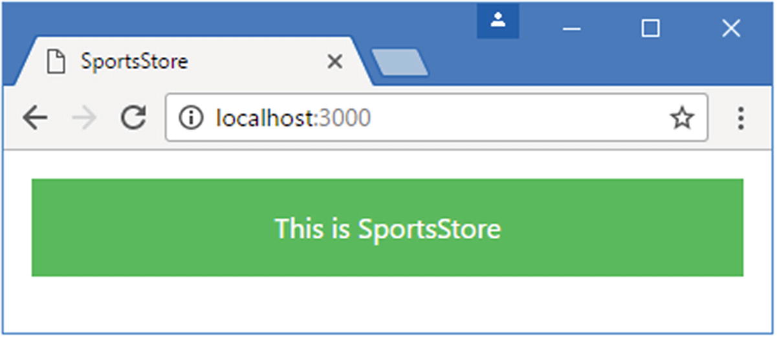
Task: Open the Chrome three-dot menu
Action: coord(741,118)
